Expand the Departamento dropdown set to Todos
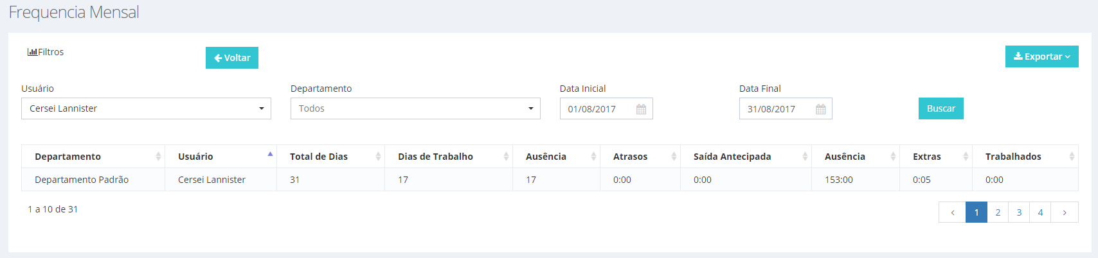Viewport: 1098px width, 258px height. [x=415, y=108]
